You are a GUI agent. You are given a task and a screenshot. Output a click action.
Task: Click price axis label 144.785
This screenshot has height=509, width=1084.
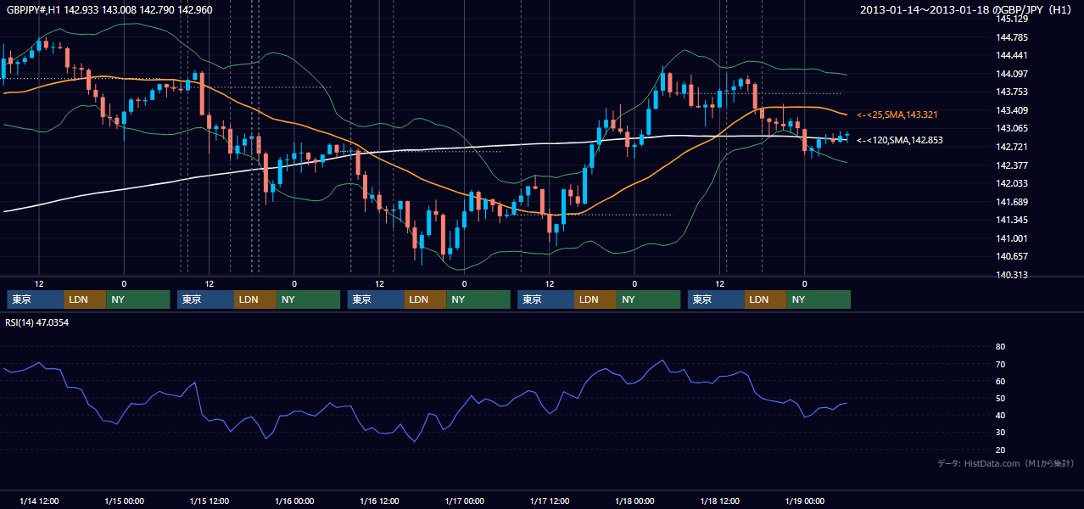[x=1012, y=37]
